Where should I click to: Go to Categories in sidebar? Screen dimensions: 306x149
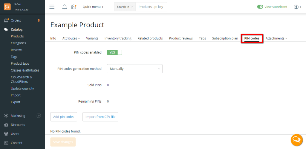18,43
